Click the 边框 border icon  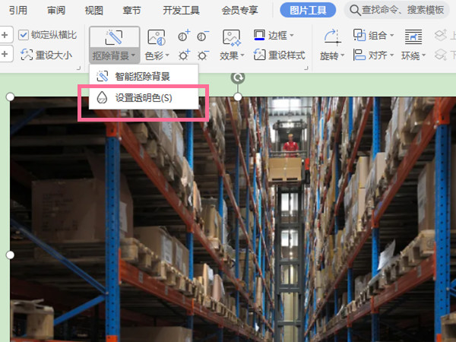(259, 35)
